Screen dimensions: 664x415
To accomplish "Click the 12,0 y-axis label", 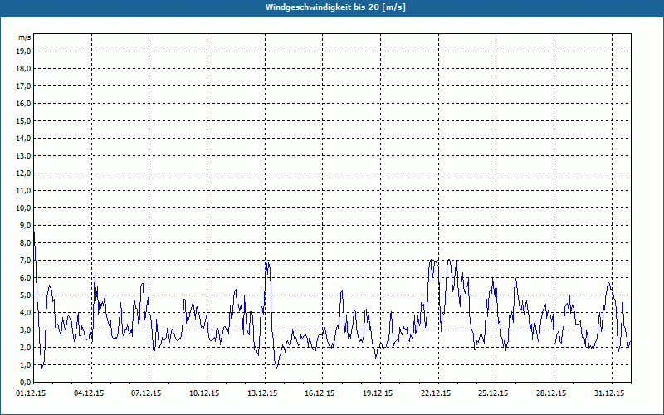I will tap(23, 173).
